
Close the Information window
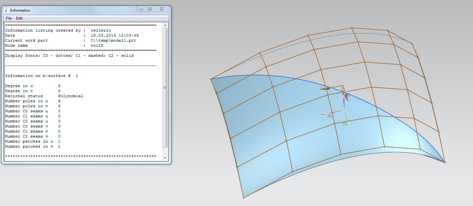161,9
